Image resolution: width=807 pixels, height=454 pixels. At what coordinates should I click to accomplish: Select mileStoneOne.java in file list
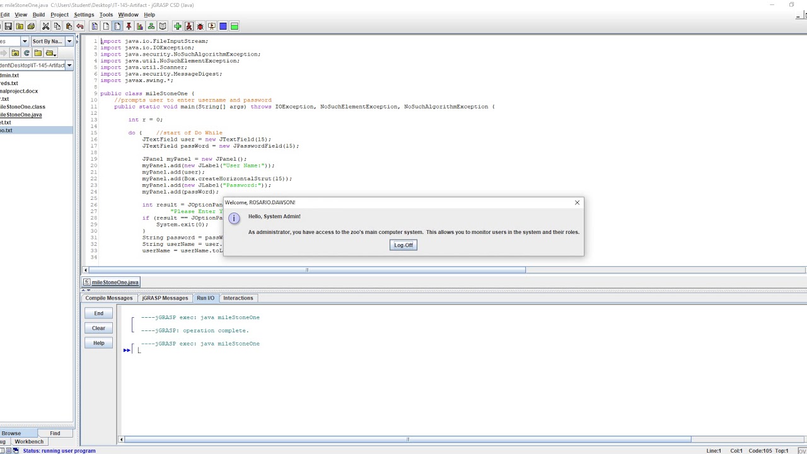click(x=37, y=115)
